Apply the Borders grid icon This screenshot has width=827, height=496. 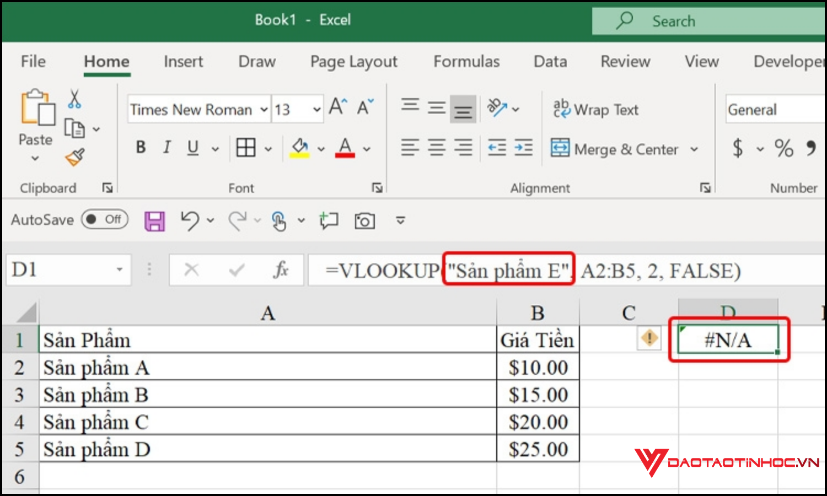[x=246, y=148]
